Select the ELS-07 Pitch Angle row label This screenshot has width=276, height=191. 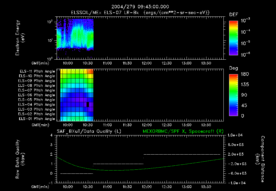click(36, 90)
